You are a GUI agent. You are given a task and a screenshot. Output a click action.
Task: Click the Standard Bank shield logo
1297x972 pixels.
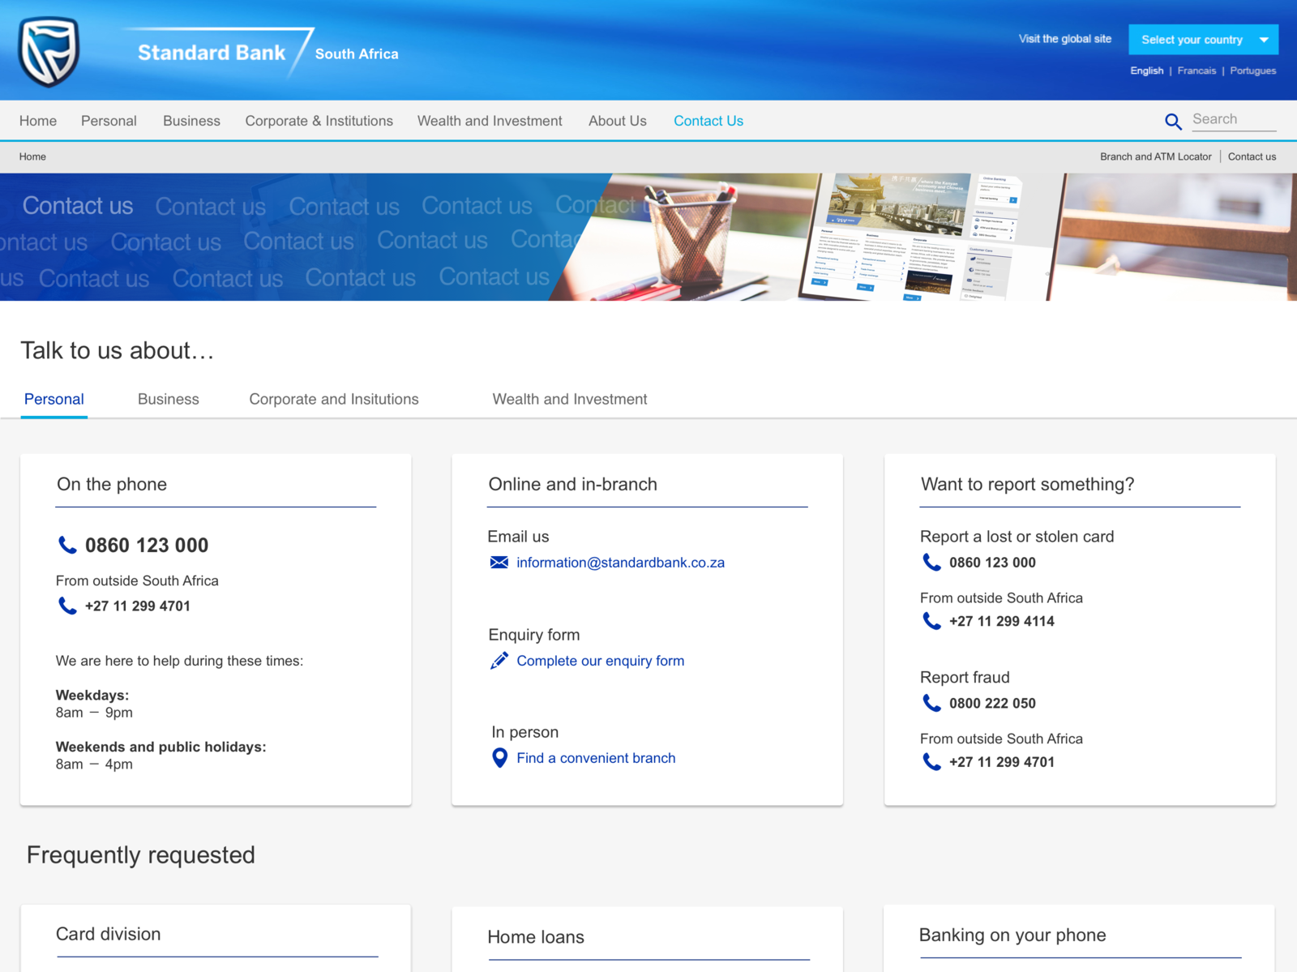coord(50,50)
